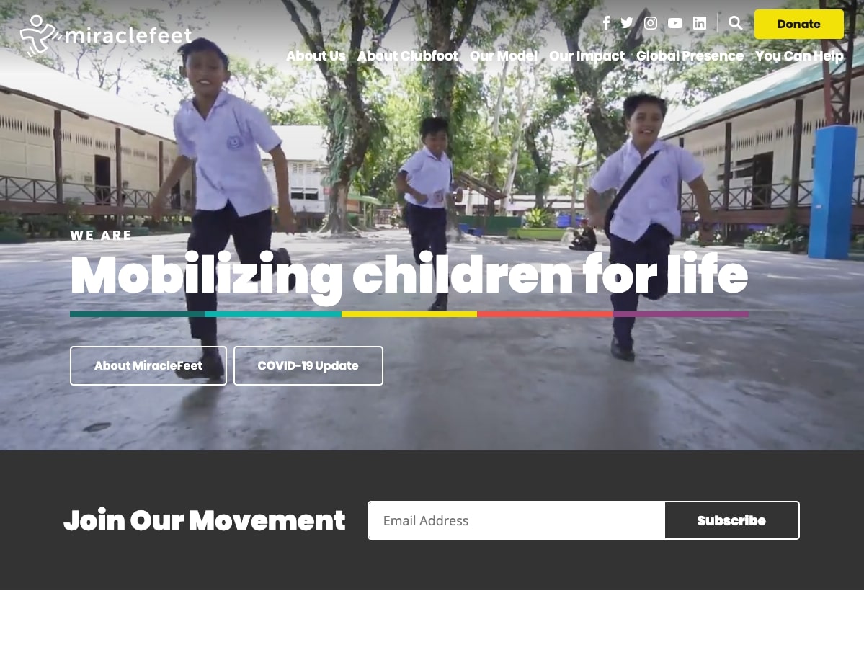Open the Our Model menu

click(x=504, y=56)
